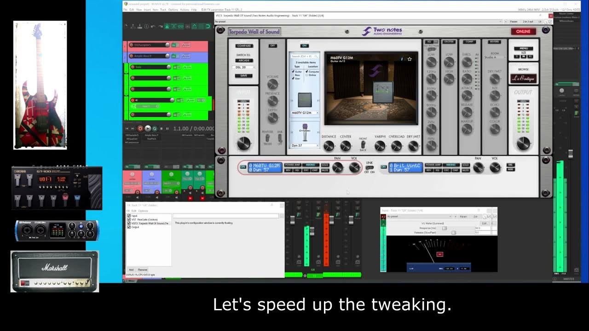The width and height of the screenshot is (589, 331).
Task: Adjust the VU Meter Release slider
Action: [x=454, y=233]
